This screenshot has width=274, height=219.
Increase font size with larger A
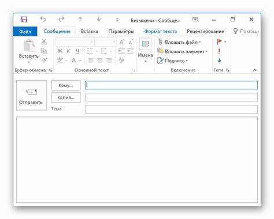pos(121,42)
